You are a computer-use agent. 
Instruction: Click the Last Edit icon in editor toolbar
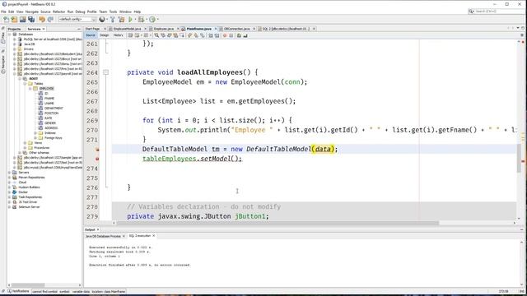click(131, 35)
